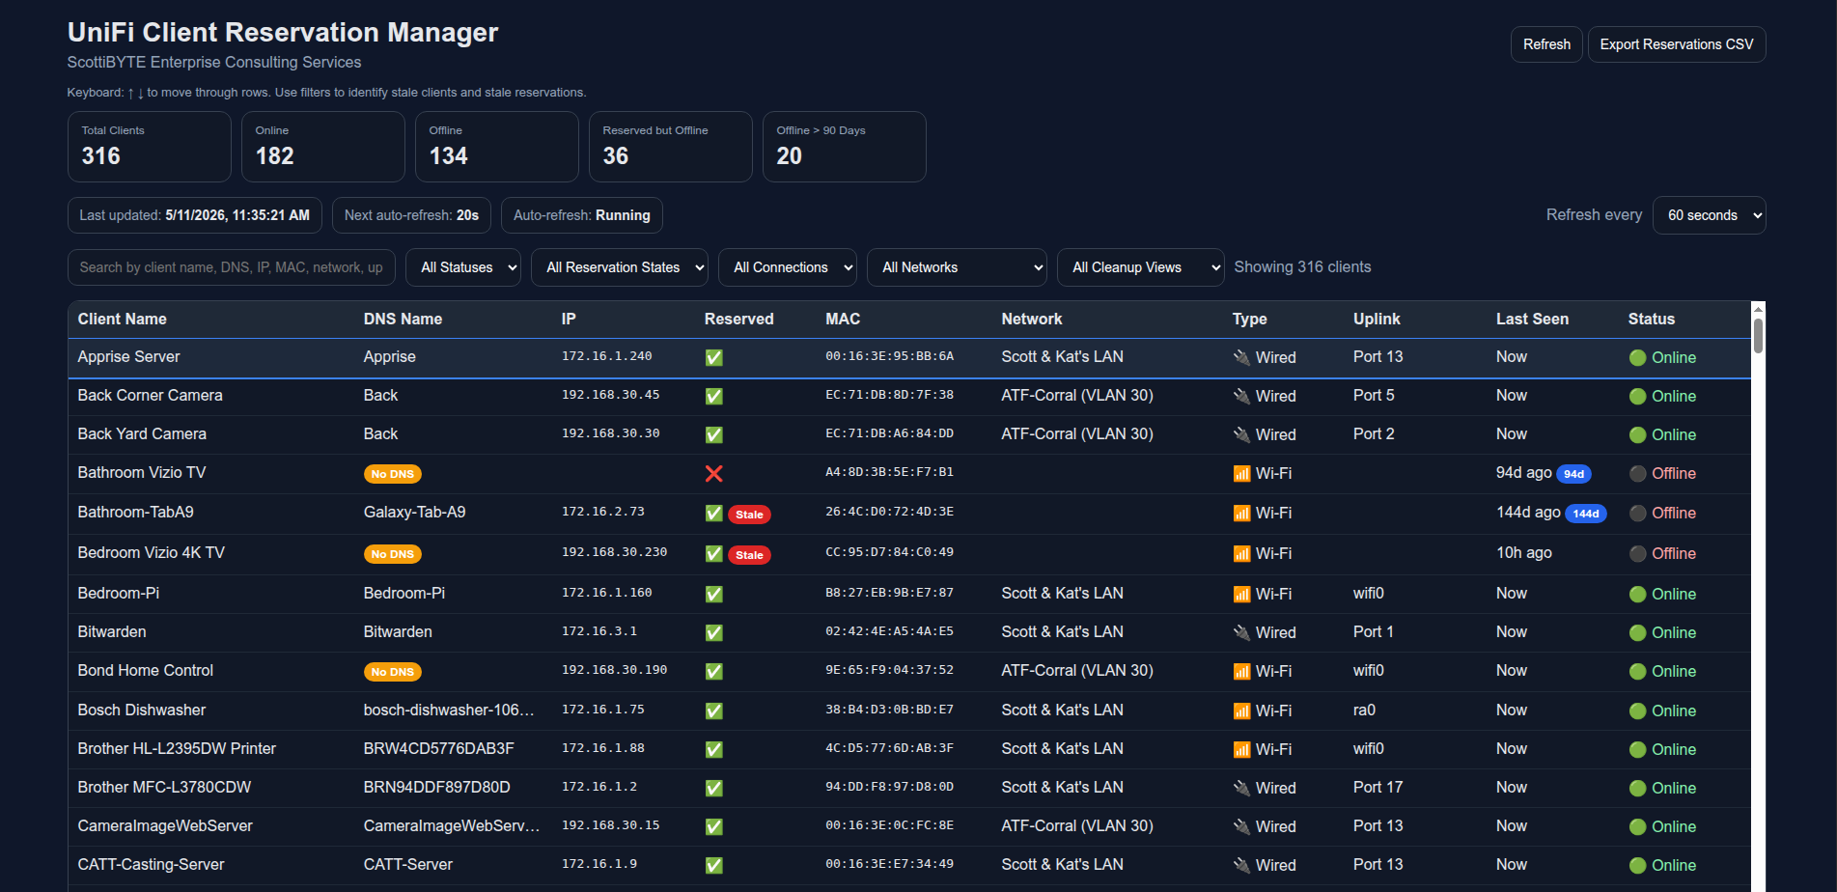Click reserved checkmark for Bond Home Control

[713, 671]
